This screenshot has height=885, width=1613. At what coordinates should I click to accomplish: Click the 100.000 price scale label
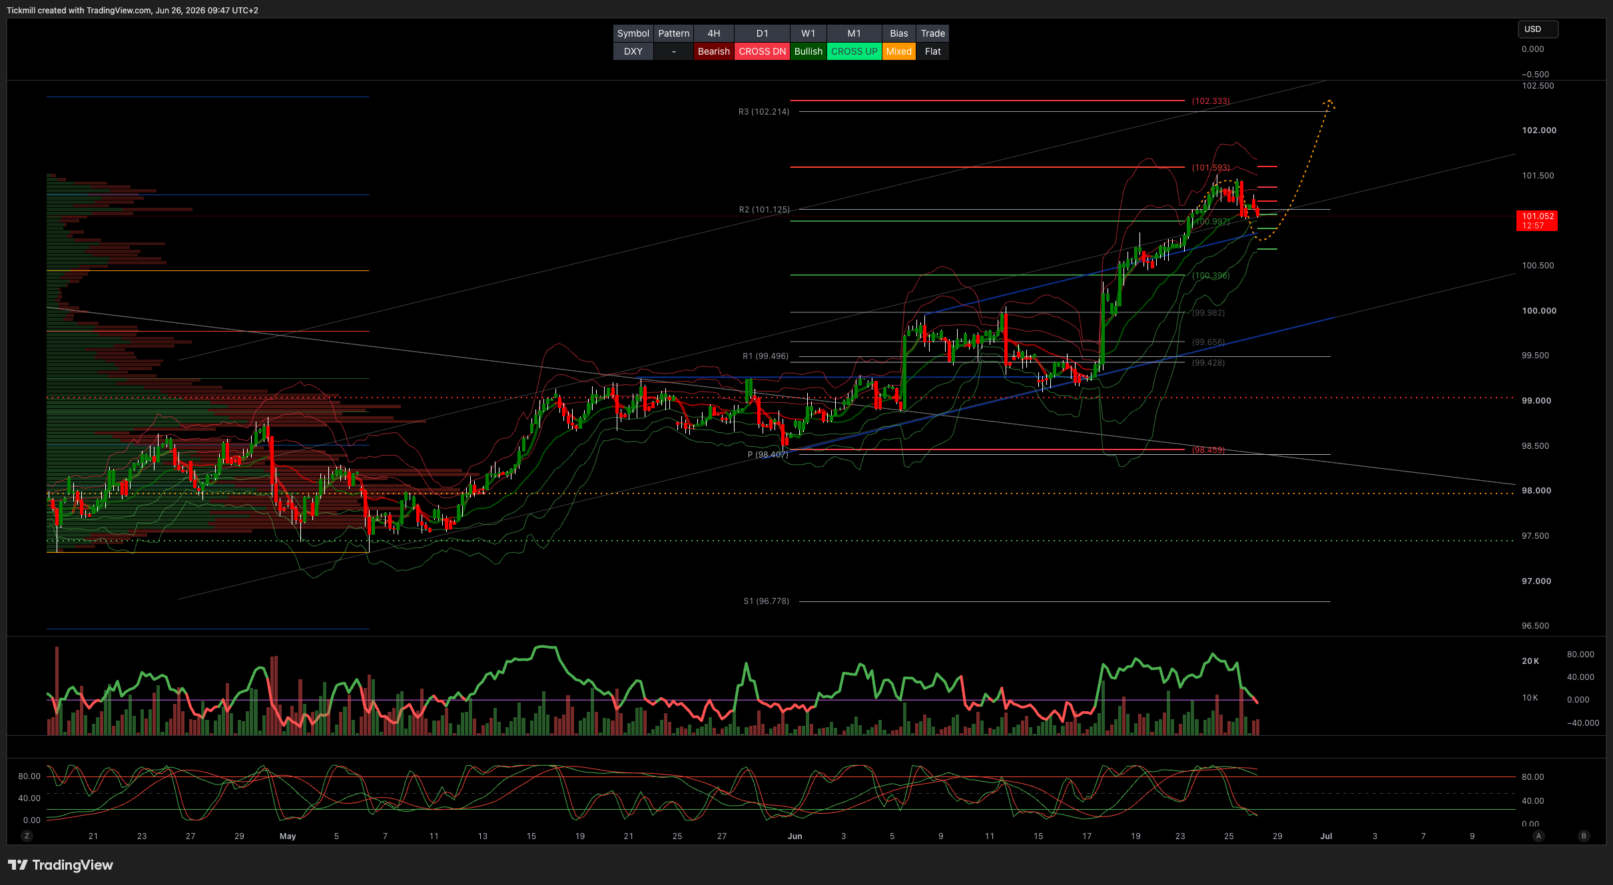1539,311
